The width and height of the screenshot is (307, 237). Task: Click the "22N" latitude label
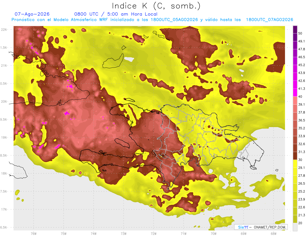[x=4, y=30]
